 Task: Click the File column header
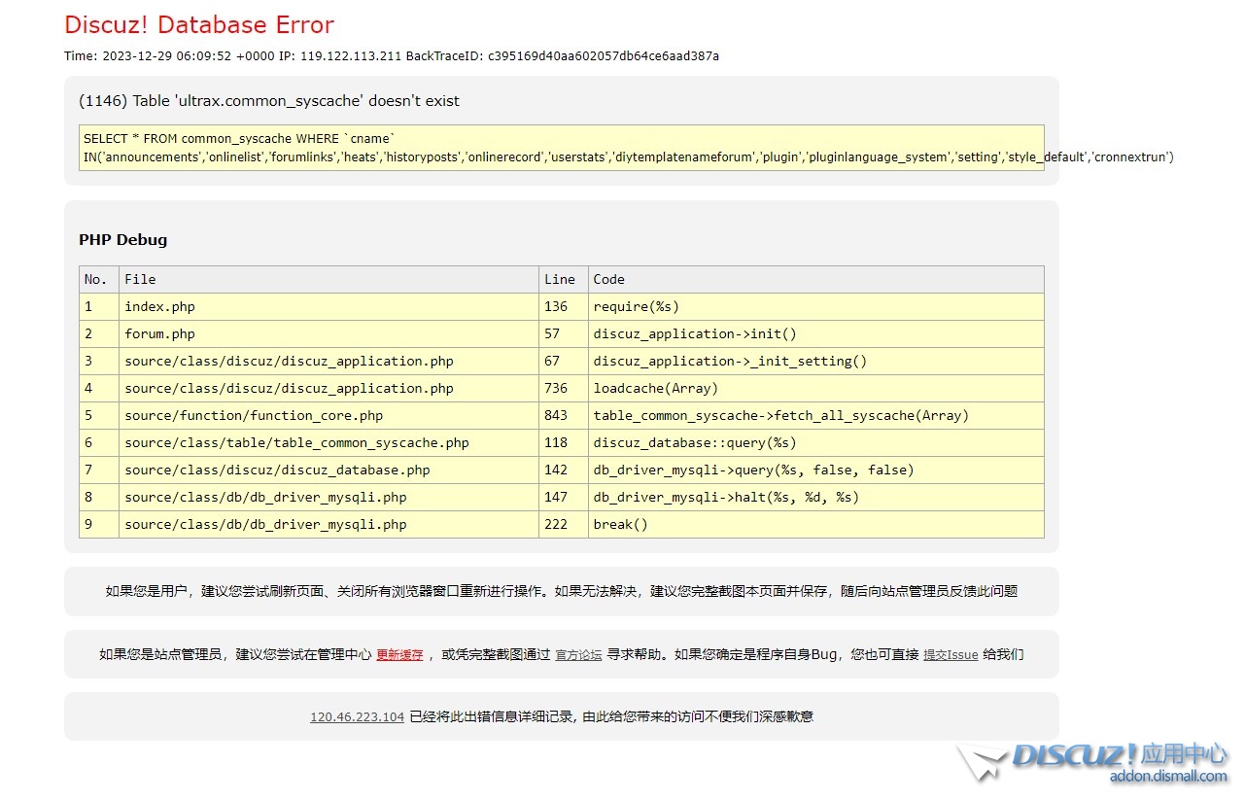click(140, 280)
